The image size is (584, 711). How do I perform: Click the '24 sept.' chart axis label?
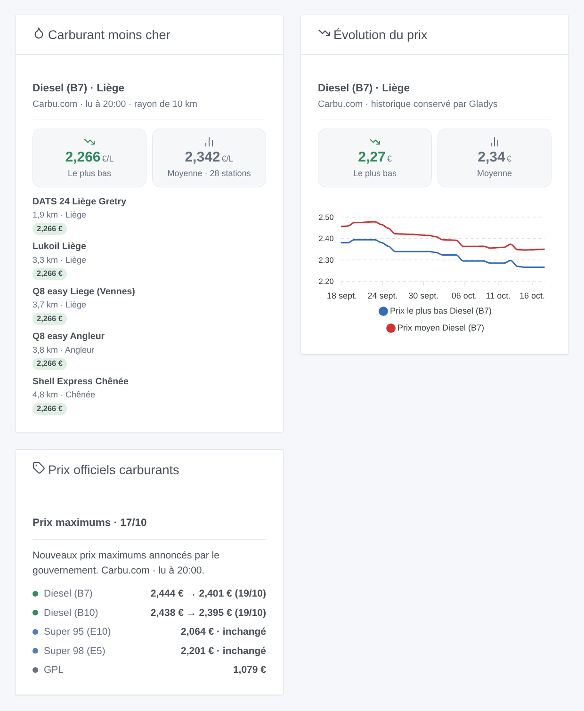pos(382,296)
